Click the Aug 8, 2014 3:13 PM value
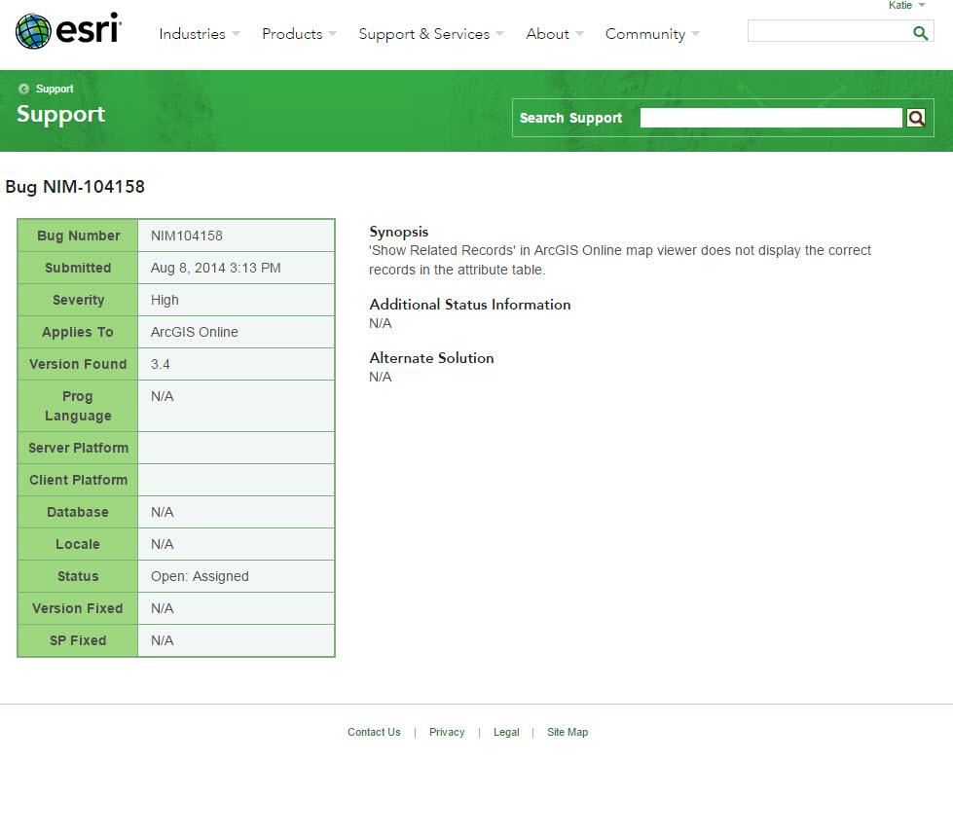Viewport: 953px width, 836px height. tap(216, 268)
